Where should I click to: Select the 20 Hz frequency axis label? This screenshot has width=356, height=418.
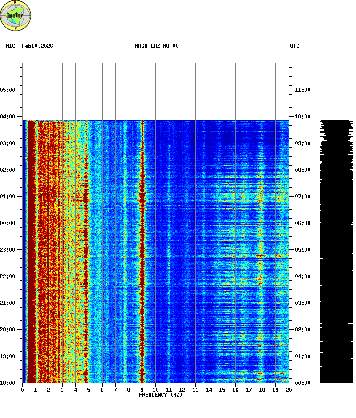pos(289,390)
